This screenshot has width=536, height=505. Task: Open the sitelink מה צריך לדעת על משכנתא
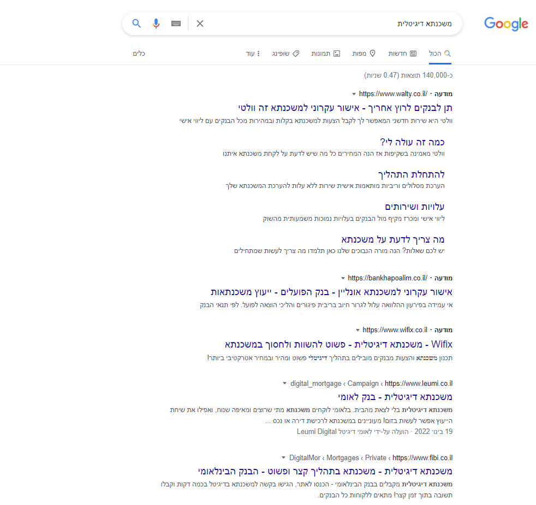[x=393, y=239]
